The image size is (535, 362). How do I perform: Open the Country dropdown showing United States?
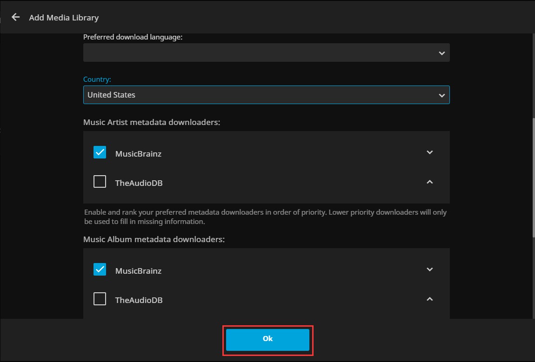pyautogui.click(x=266, y=95)
